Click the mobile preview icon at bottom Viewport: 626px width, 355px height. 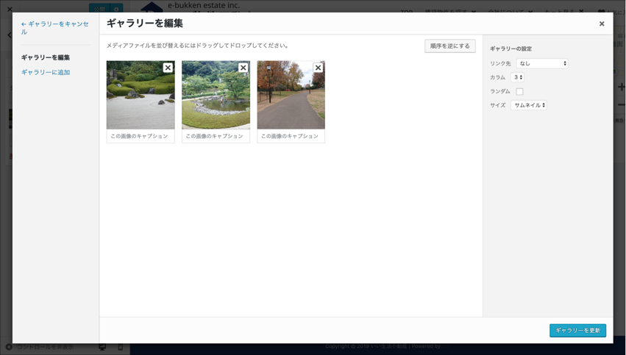[x=121, y=347]
